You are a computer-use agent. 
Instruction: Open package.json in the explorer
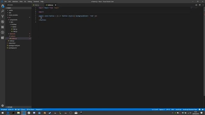coord(18,48)
